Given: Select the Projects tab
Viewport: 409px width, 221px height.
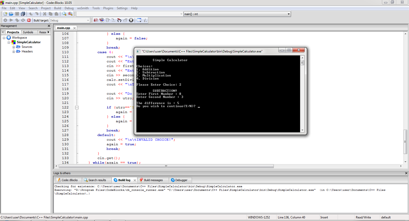Looking at the screenshot, I should [x=13, y=32].
